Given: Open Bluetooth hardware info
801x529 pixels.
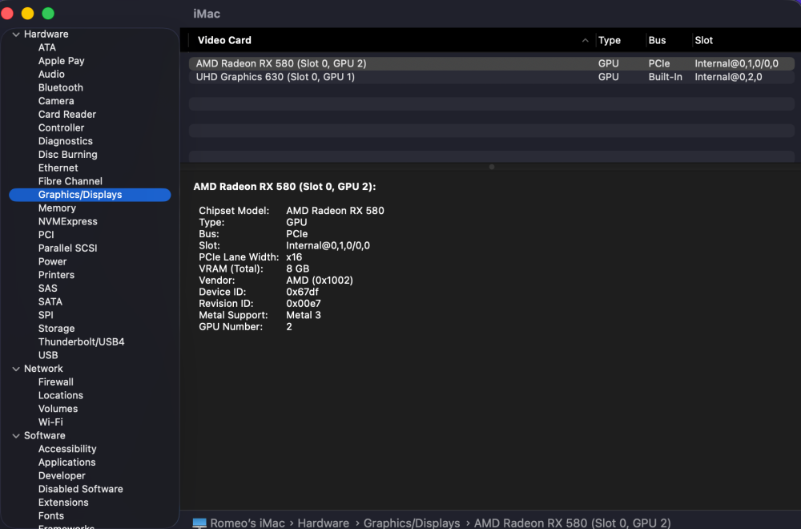Looking at the screenshot, I should 61,87.
